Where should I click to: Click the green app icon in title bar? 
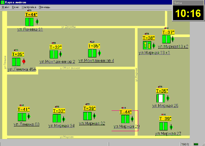pos(3,2)
